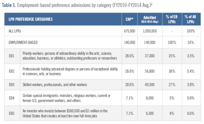Image resolution: width=204 pixels, height=124 pixels.
Task: Select the CAP* column header
Action: coord(129,19)
